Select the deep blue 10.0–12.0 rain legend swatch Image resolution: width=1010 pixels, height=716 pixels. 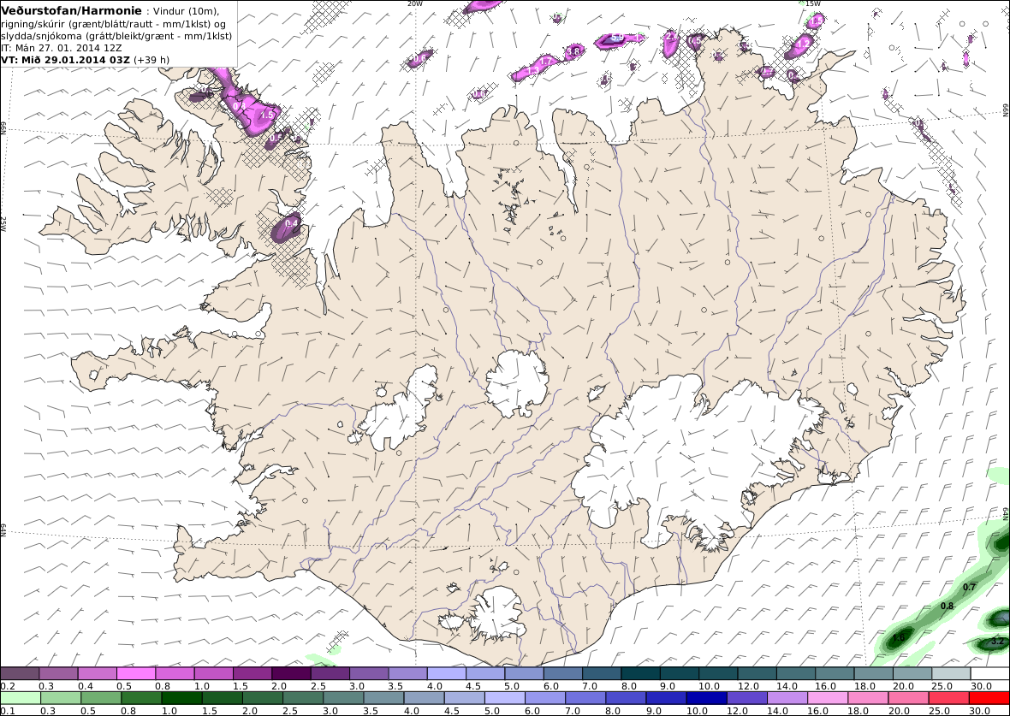(707, 698)
